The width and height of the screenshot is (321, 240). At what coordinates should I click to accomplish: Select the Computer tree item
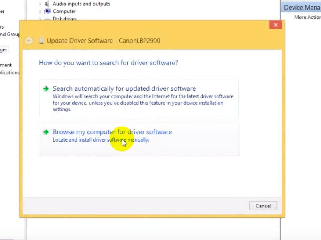click(x=64, y=12)
